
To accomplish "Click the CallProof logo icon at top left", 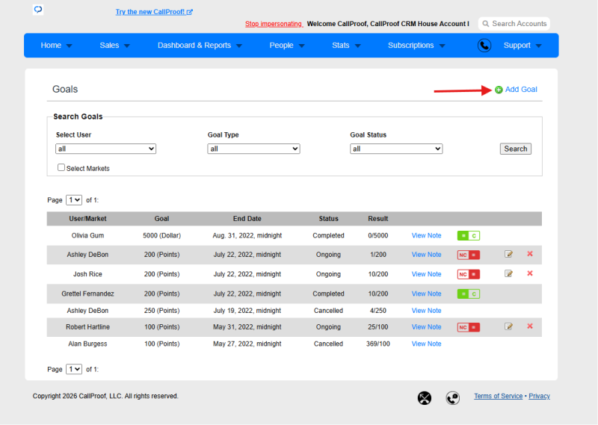I will tap(38, 10).
